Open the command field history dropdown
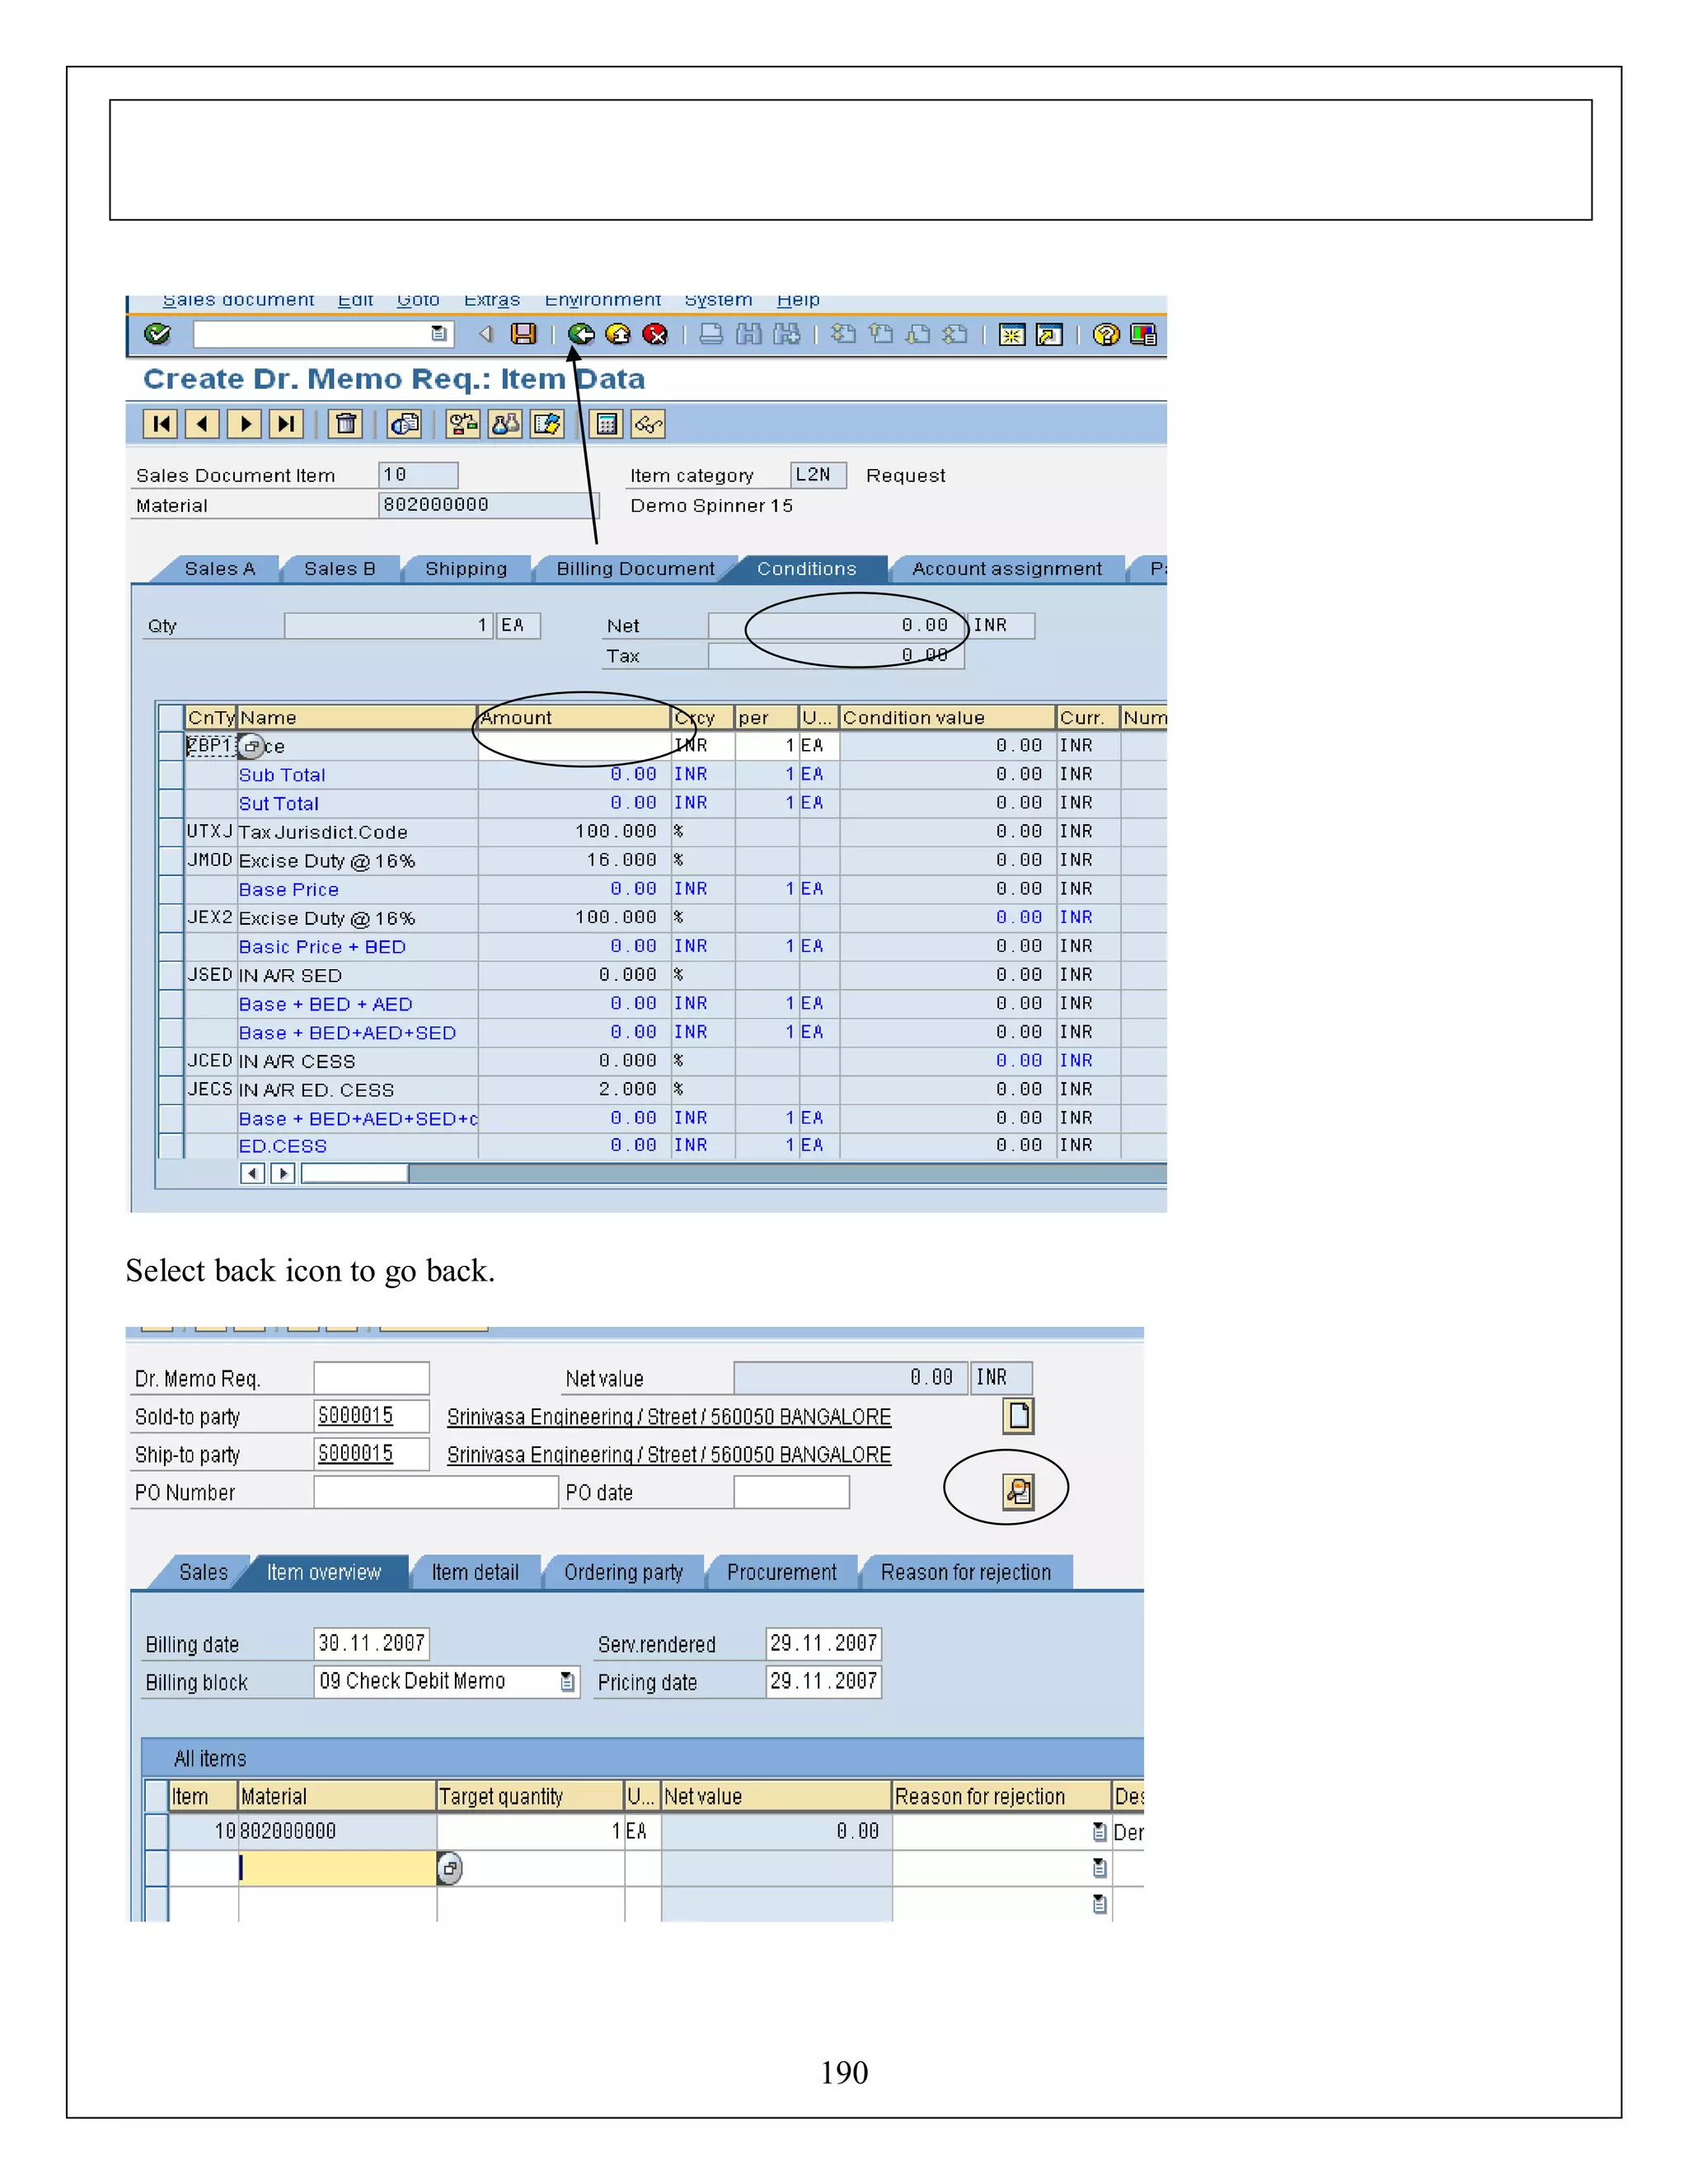 click(438, 334)
